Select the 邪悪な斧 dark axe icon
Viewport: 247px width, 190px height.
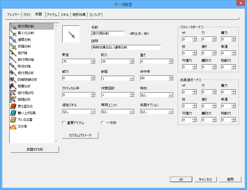click(13, 86)
